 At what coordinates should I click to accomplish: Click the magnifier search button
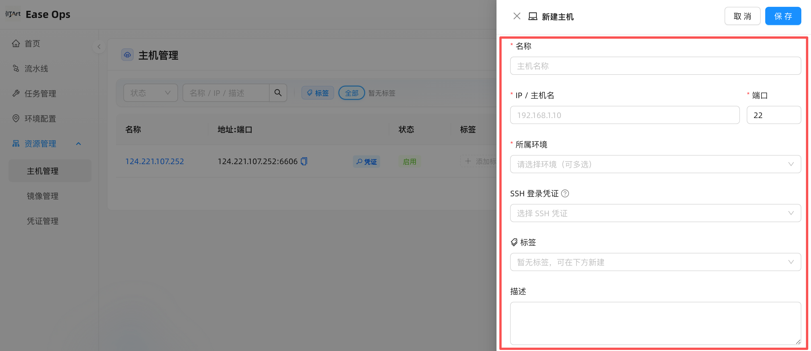pyautogui.click(x=278, y=92)
